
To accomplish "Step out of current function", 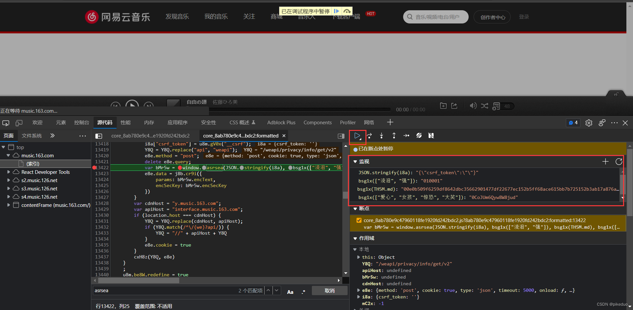I will click(394, 136).
